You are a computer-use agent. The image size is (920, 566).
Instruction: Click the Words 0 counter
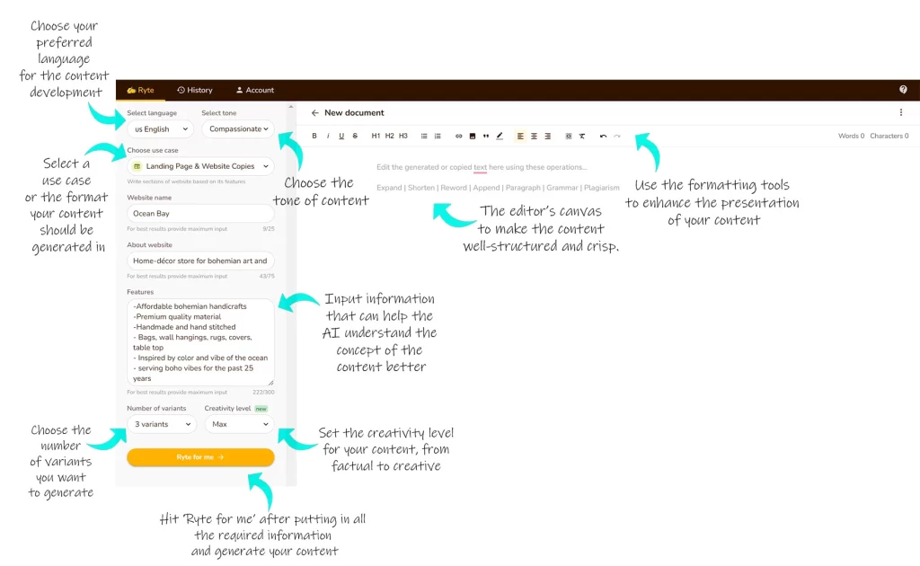coord(851,136)
